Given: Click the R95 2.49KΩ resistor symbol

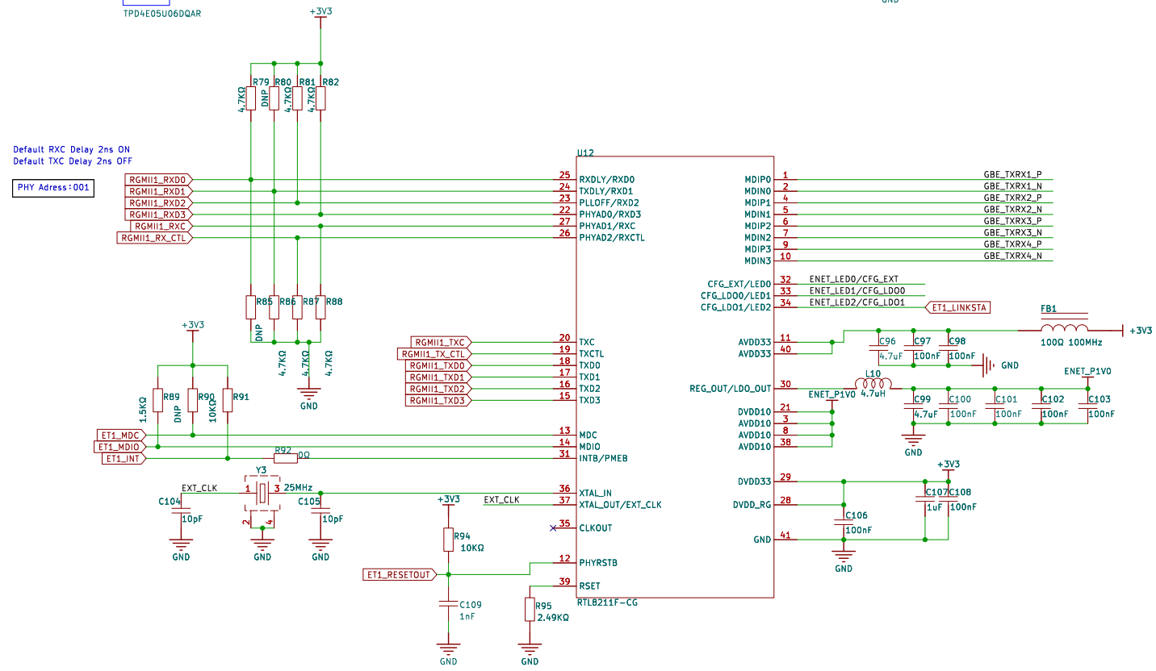Looking at the screenshot, I should (530, 609).
